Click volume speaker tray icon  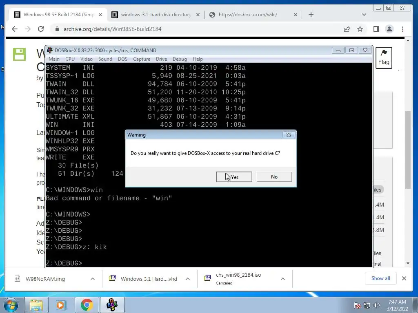(377, 305)
